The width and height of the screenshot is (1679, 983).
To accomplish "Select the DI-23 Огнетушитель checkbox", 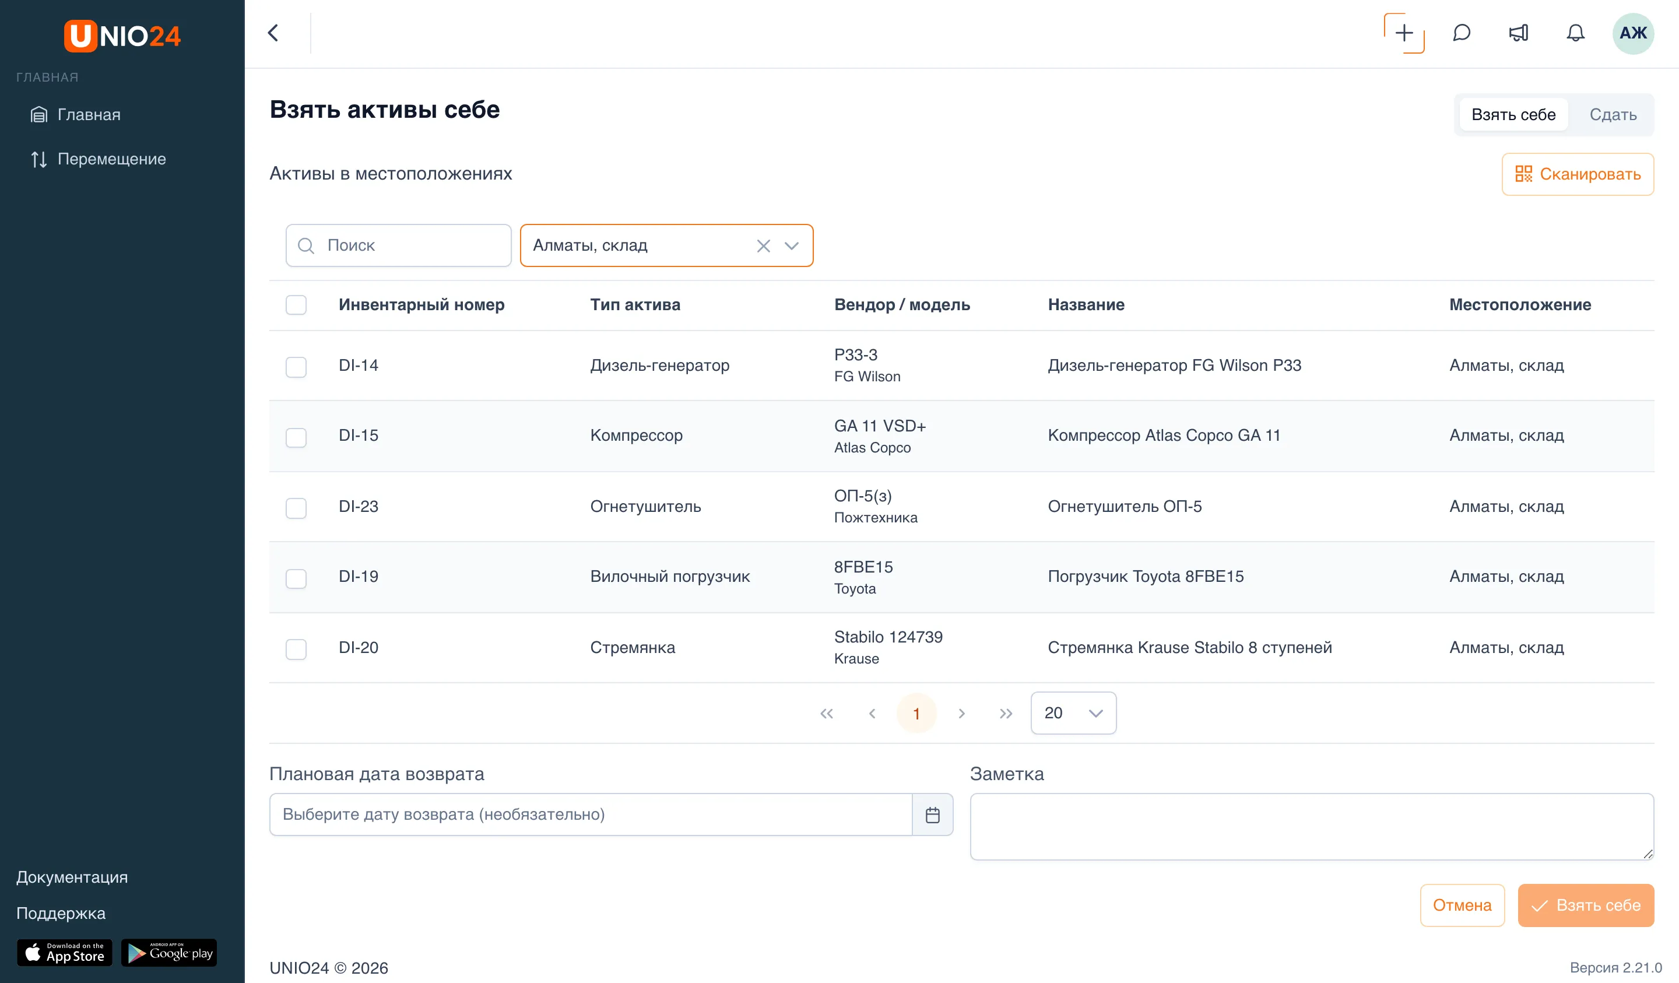I will [296, 508].
